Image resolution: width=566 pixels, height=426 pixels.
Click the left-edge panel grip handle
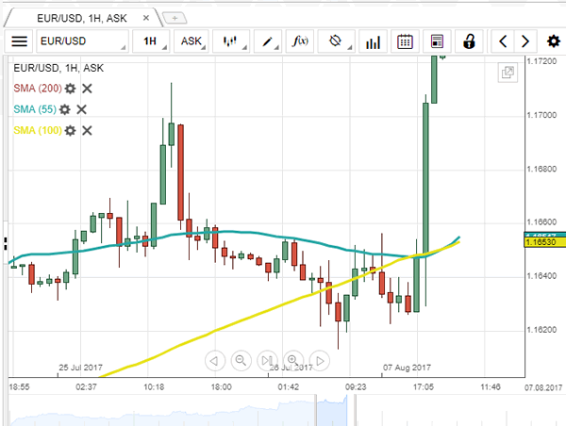point(5,243)
